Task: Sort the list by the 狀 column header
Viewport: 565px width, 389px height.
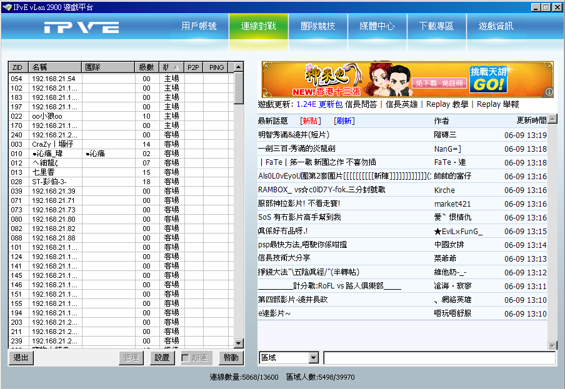Action: [171, 67]
